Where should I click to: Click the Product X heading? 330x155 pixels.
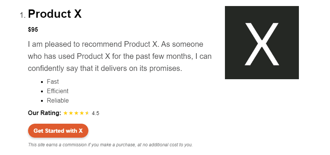(x=55, y=14)
